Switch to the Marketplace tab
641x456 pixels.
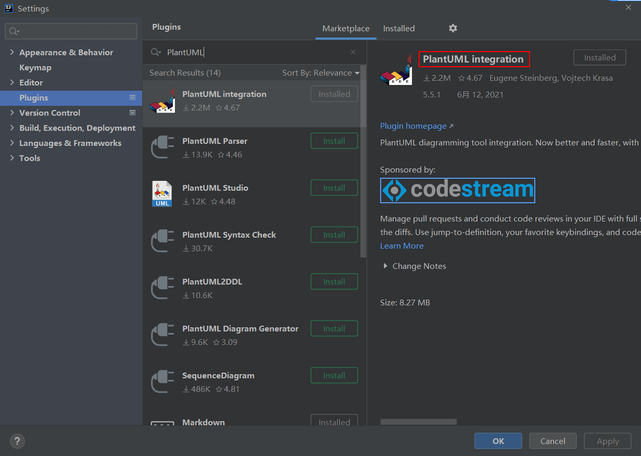click(x=346, y=29)
